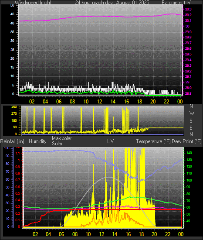Click the 'Dew Point (°F)' legend label

(186, 141)
